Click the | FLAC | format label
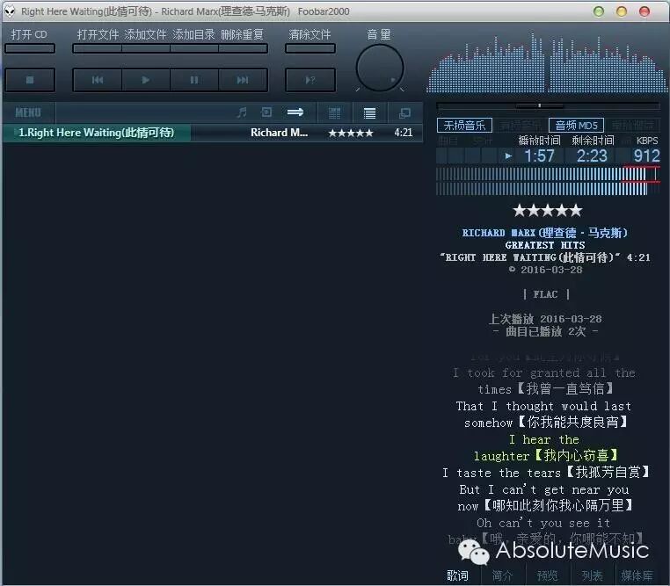 click(x=546, y=294)
